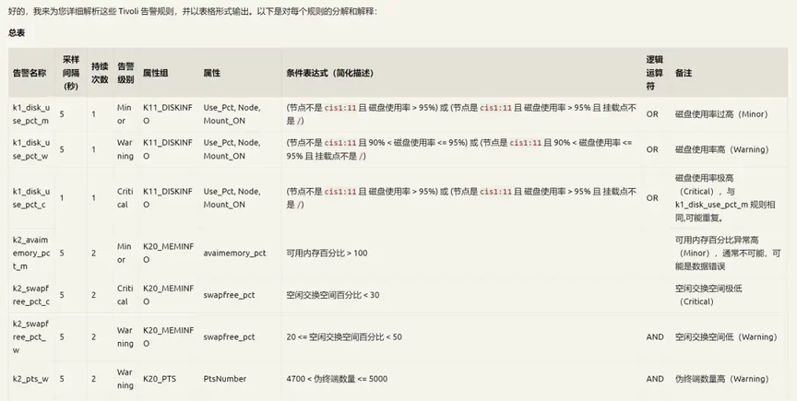Click OR operator in k1_disk_use_pct_w row
Viewport: 797px width, 401px height.
pos(652,149)
